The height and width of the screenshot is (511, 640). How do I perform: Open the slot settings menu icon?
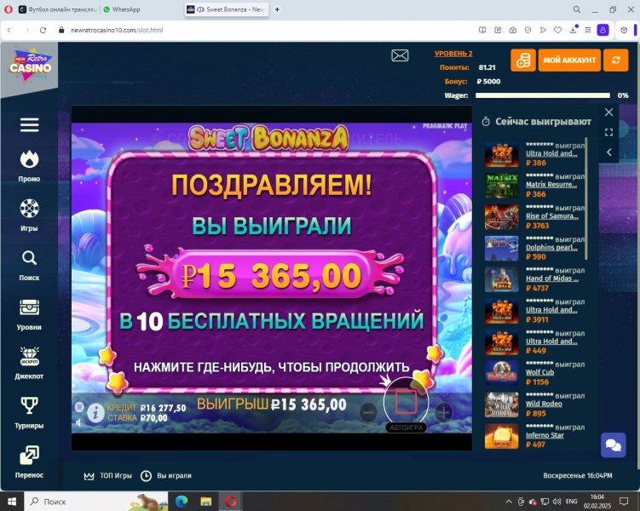tap(79, 406)
